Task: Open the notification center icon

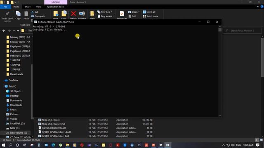Action: [258, 145]
